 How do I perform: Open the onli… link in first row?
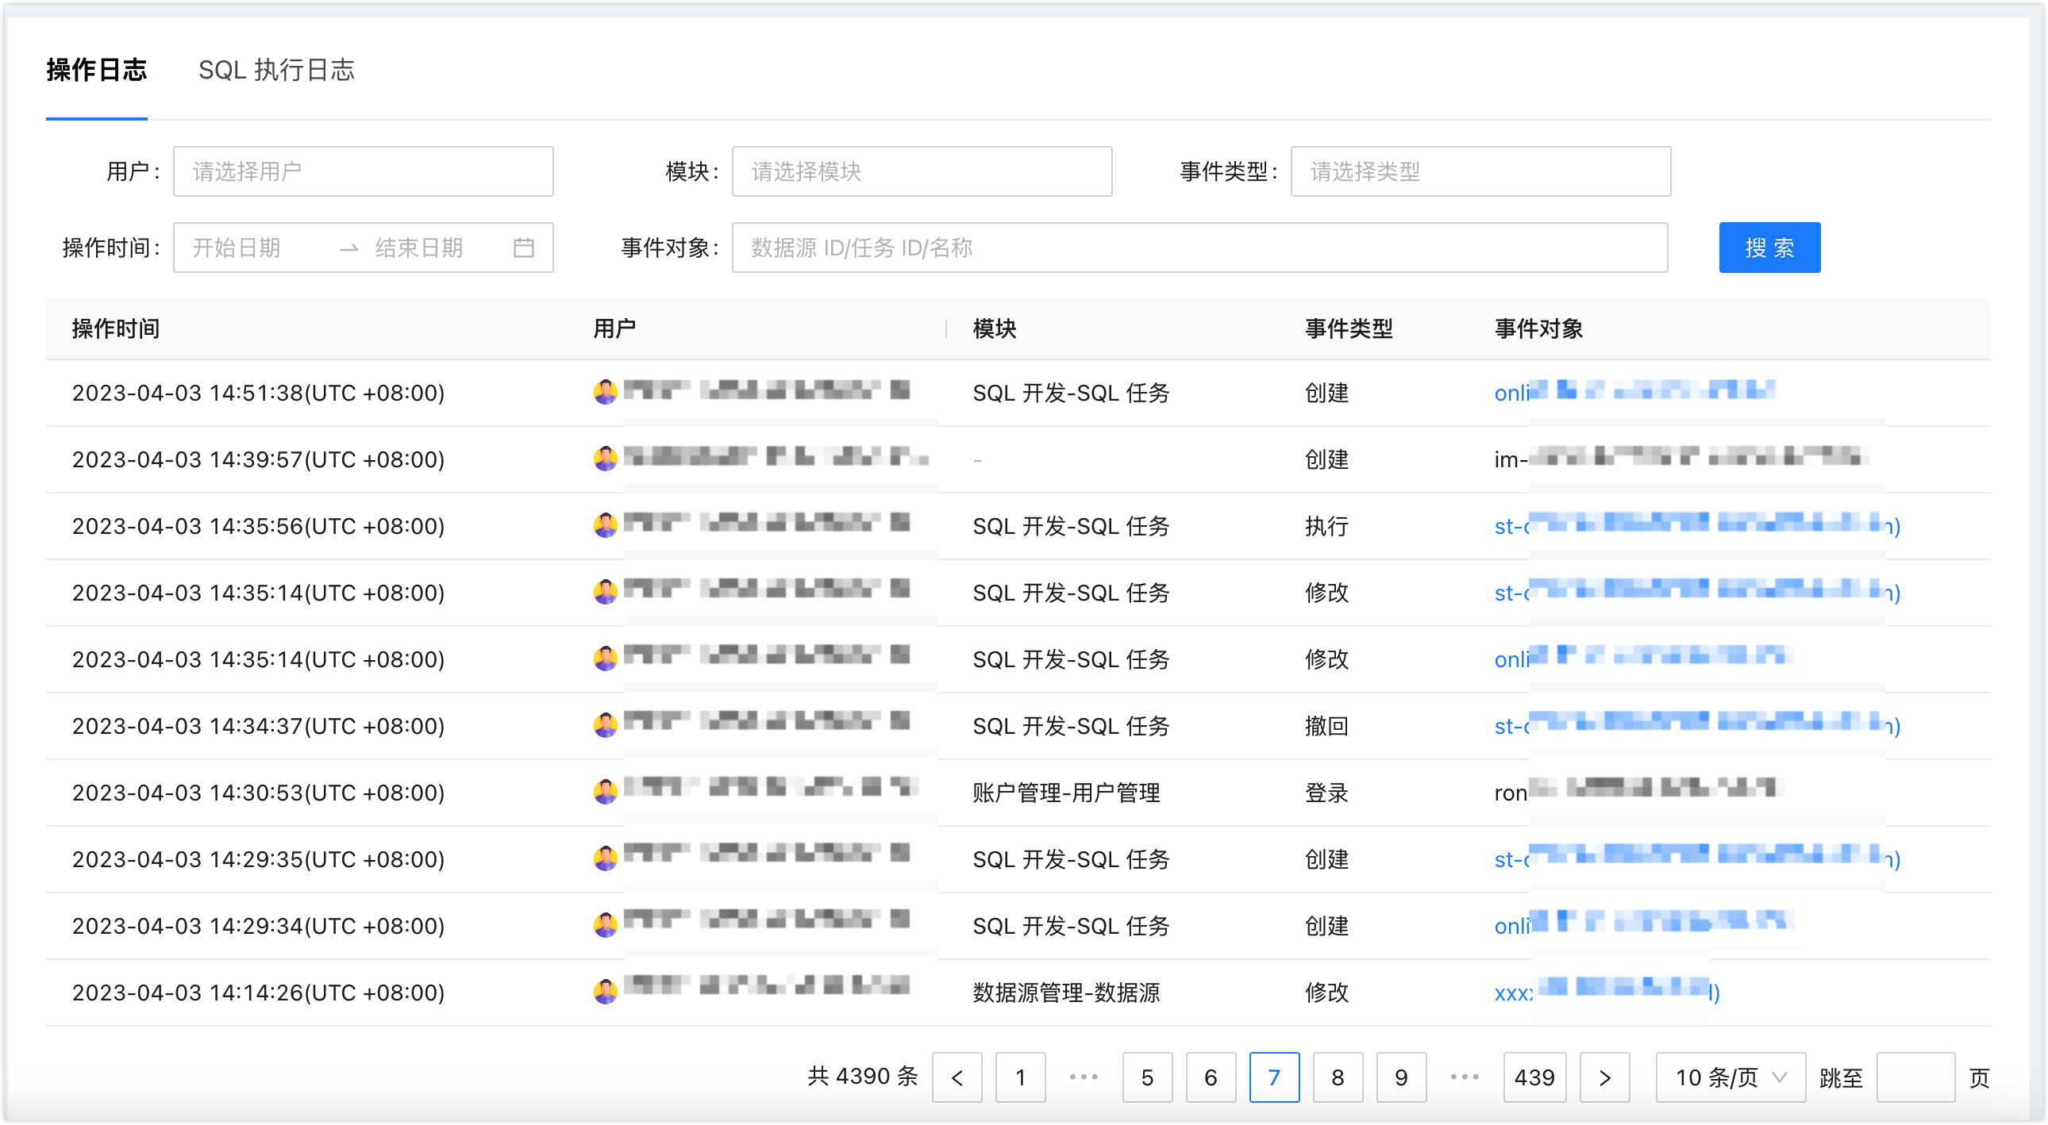click(1511, 393)
